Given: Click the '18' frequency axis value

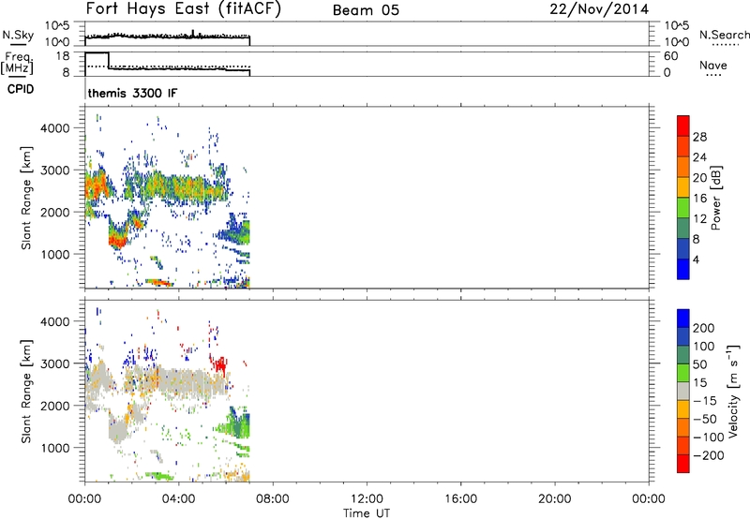Looking at the screenshot, I should [63, 56].
